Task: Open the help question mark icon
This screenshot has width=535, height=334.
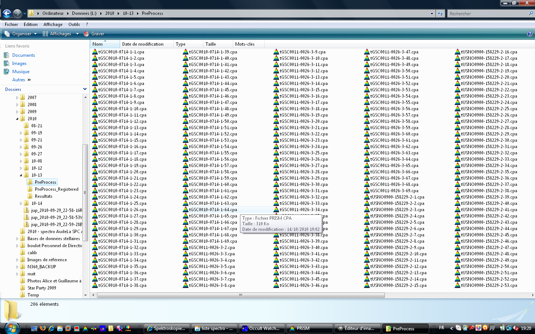Action: [x=529, y=34]
